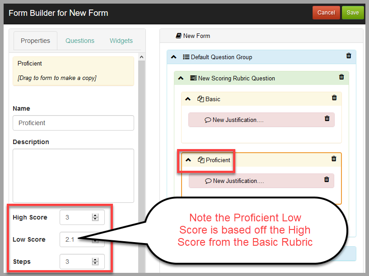The height and width of the screenshot is (276, 369).
Task: Click the properties panel scroll-up arrow
Action: coord(141,57)
